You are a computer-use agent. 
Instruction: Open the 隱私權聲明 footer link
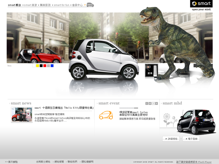tap(87, 162)
